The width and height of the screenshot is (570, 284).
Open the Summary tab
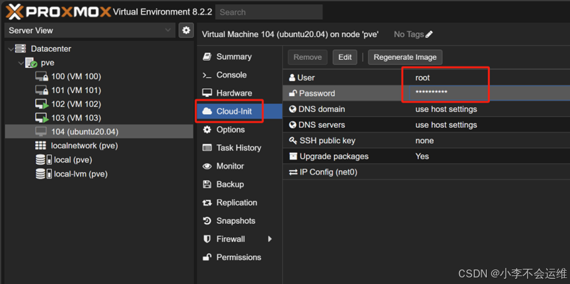coord(240,57)
